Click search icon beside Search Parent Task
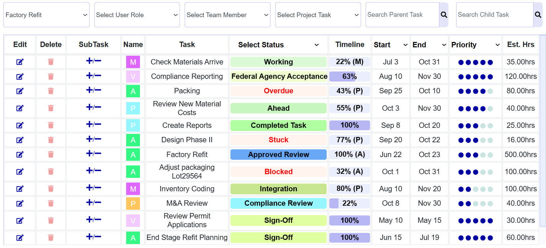The height and width of the screenshot is (248, 546). pos(444,15)
